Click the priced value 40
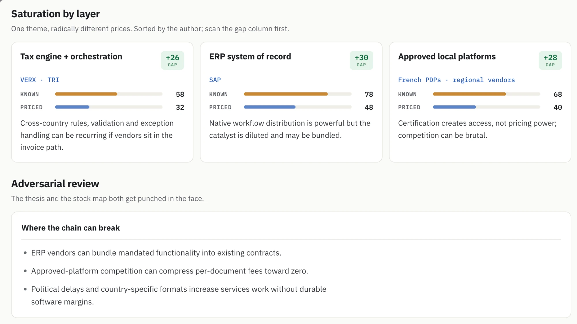This screenshot has width=577, height=324. point(558,107)
